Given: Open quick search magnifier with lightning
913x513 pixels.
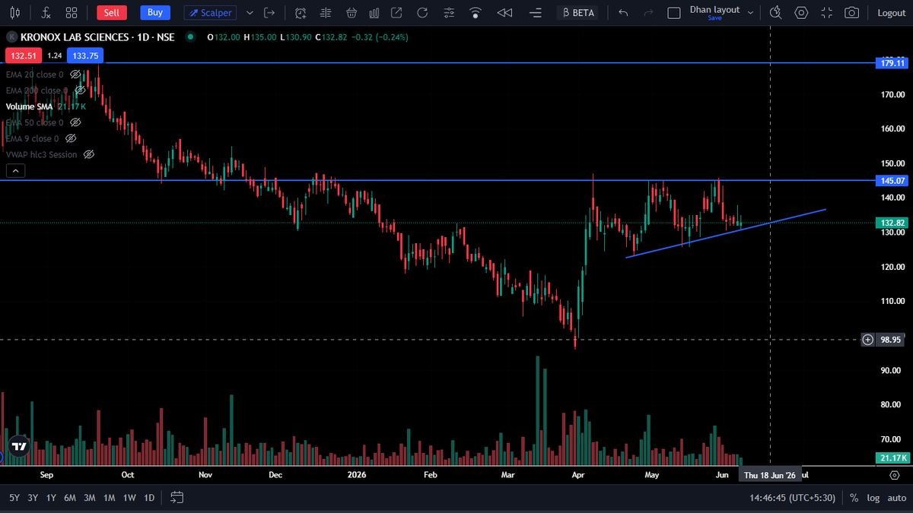Looking at the screenshot, I should [775, 13].
